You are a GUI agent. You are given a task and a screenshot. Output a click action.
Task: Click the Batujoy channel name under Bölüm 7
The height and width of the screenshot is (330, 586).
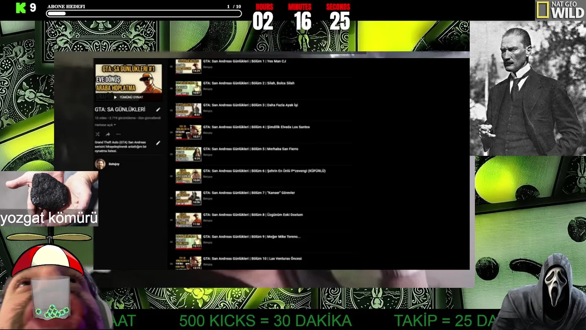pyautogui.click(x=208, y=199)
